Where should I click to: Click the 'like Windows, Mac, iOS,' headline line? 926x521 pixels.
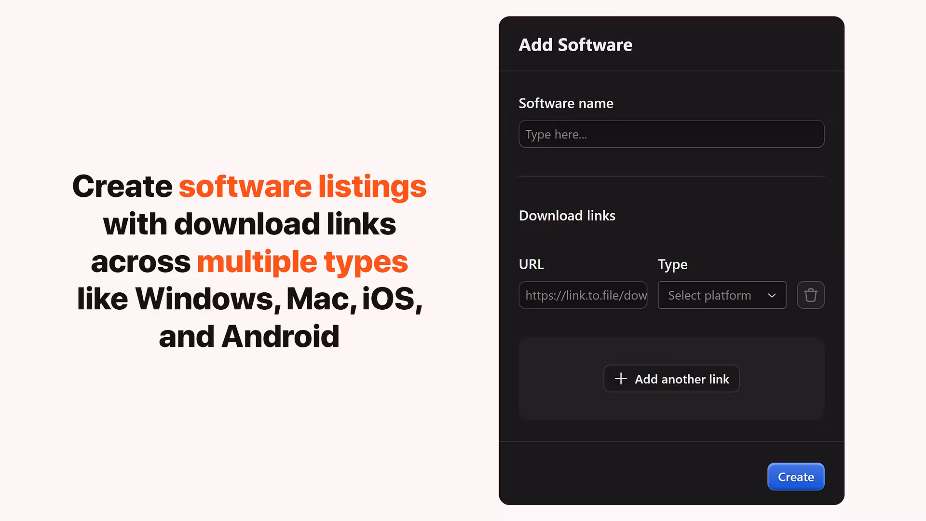(x=249, y=299)
